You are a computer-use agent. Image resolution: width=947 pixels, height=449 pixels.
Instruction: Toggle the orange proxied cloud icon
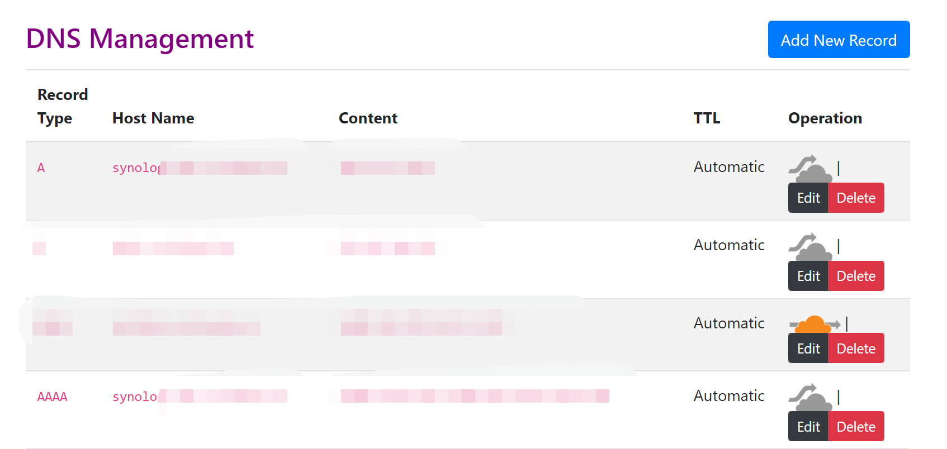tap(815, 324)
